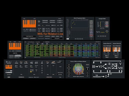The image size is (129, 96).
Task: Open chord type dropdown under Custom Chord (1)
Action: tap(107, 56)
